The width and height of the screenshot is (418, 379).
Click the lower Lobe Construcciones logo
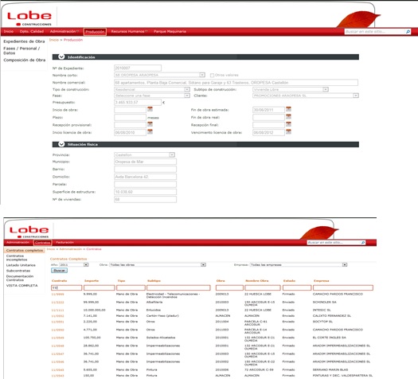[29, 232]
